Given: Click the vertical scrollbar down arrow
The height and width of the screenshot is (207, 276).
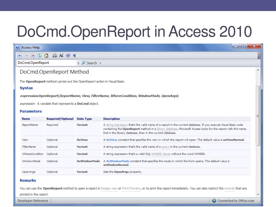Looking at the screenshot, I should pos(258,195).
